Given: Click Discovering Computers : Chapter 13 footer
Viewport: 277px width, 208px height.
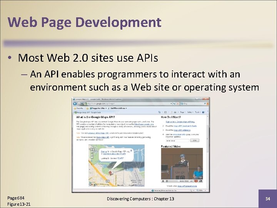Looking at the screenshot, I should click(x=140, y=199).
